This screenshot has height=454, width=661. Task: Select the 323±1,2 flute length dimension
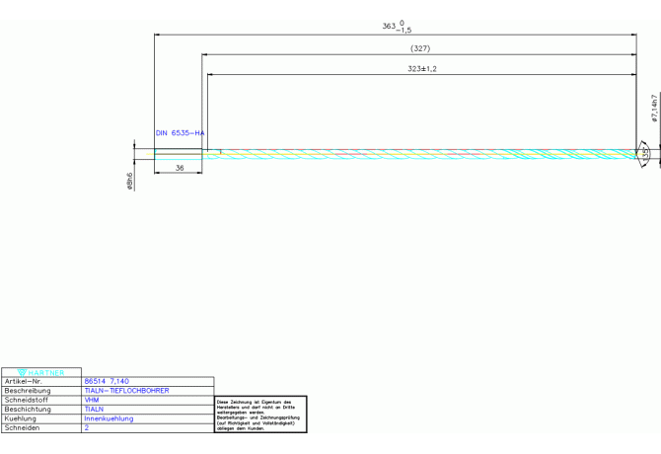pos(421,69)
